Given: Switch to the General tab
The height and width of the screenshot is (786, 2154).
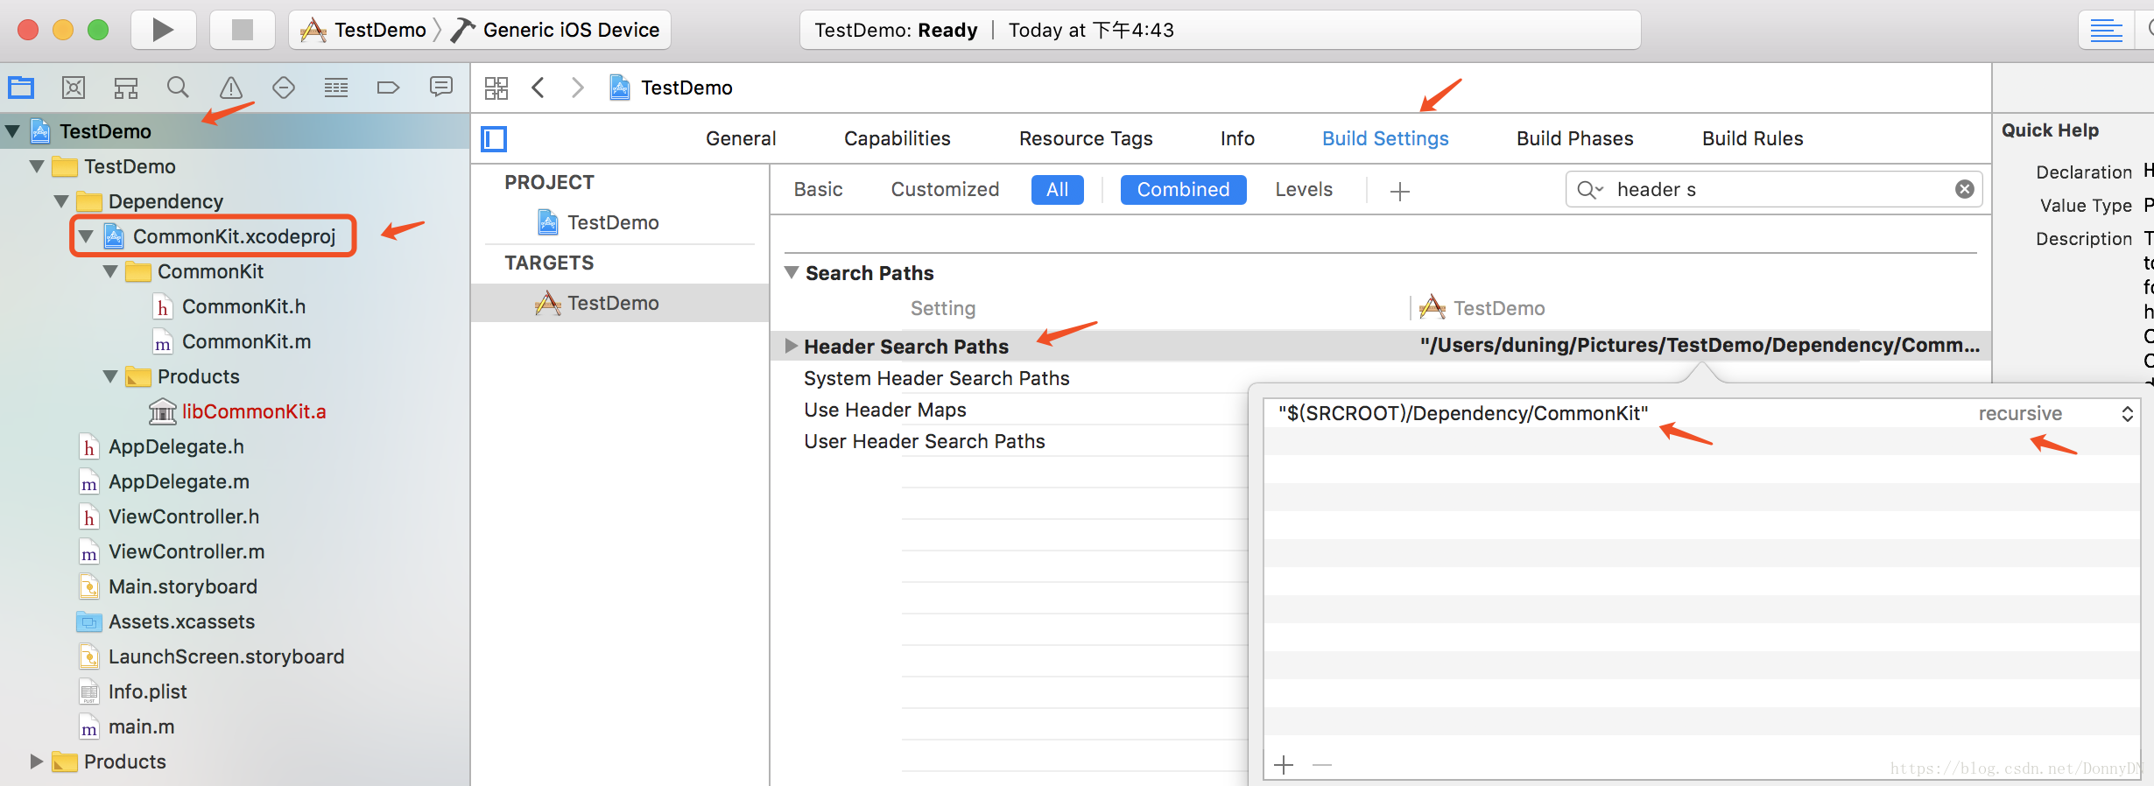Looking at the screenshot, I should 741,138.
